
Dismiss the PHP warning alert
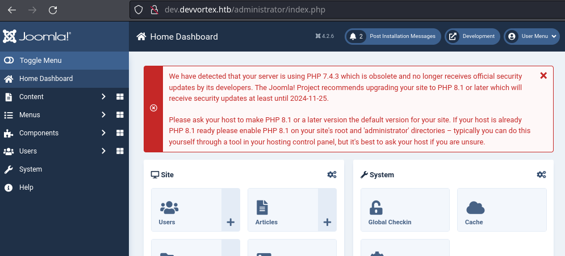(x=543, y=75)
